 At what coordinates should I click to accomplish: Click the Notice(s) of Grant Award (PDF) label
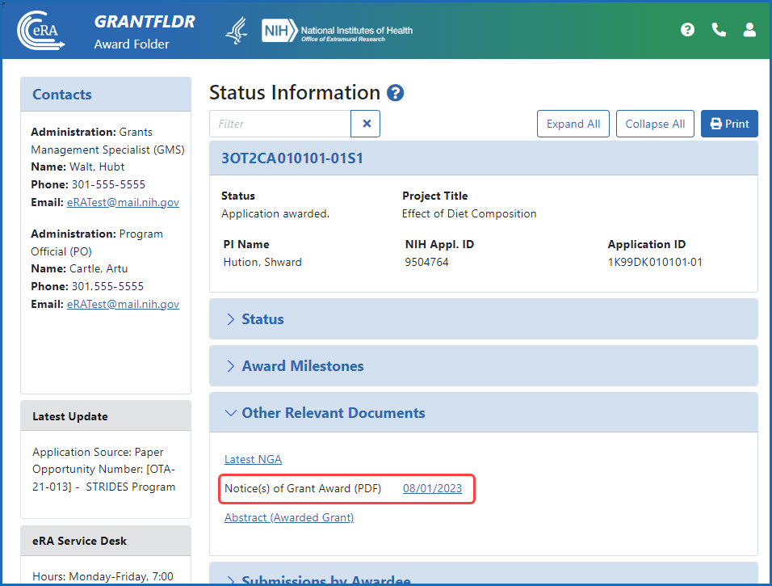tap(303, 488)
